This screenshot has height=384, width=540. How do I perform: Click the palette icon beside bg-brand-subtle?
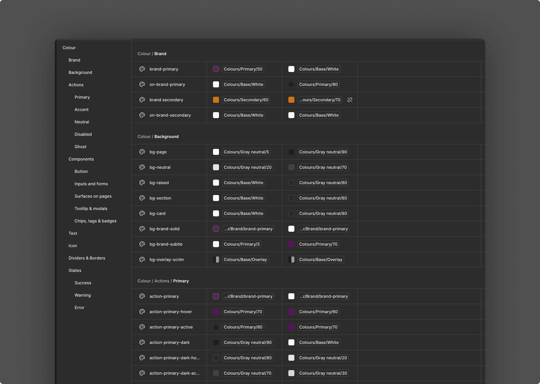tap(142, 244)
